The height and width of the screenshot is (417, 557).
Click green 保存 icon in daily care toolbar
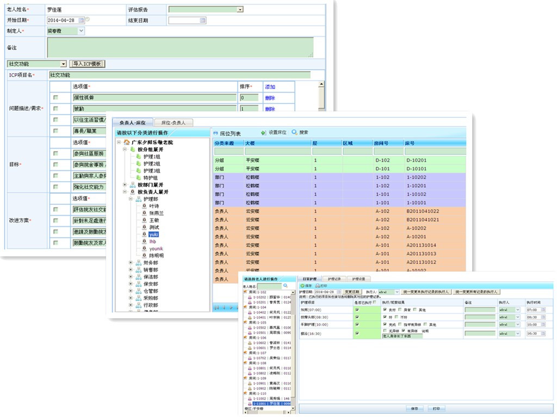pos(302,286)
